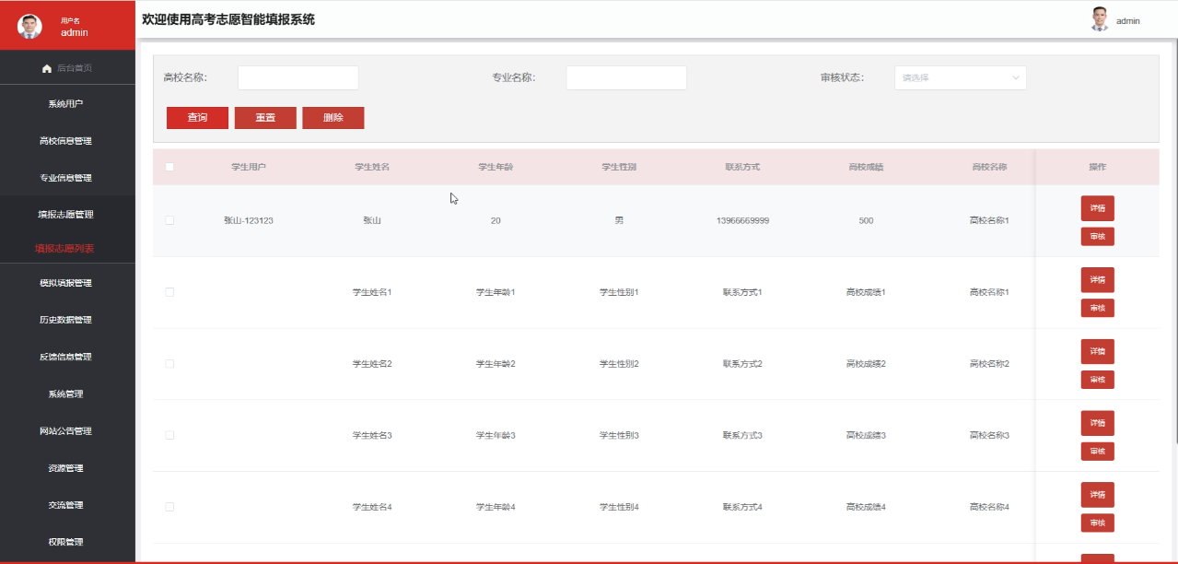Click the 删除 button
The width and height of the screenshot is (1178, 564).
click(x=333, y=118)
